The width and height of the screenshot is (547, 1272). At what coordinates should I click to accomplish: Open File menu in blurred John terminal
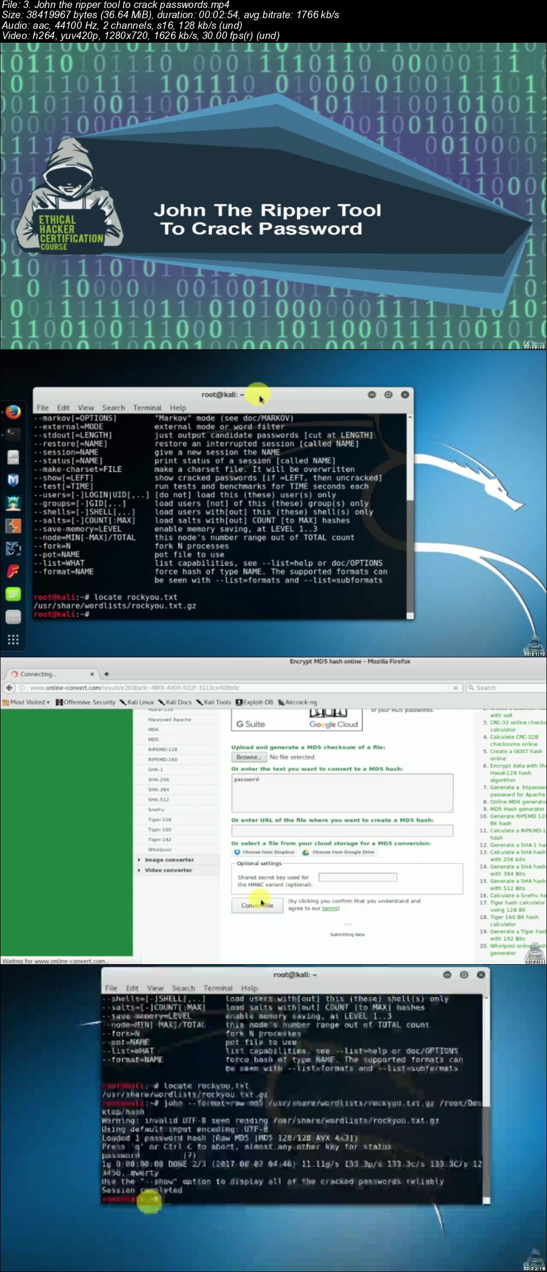pyautogui.click(x=111, y=988)
